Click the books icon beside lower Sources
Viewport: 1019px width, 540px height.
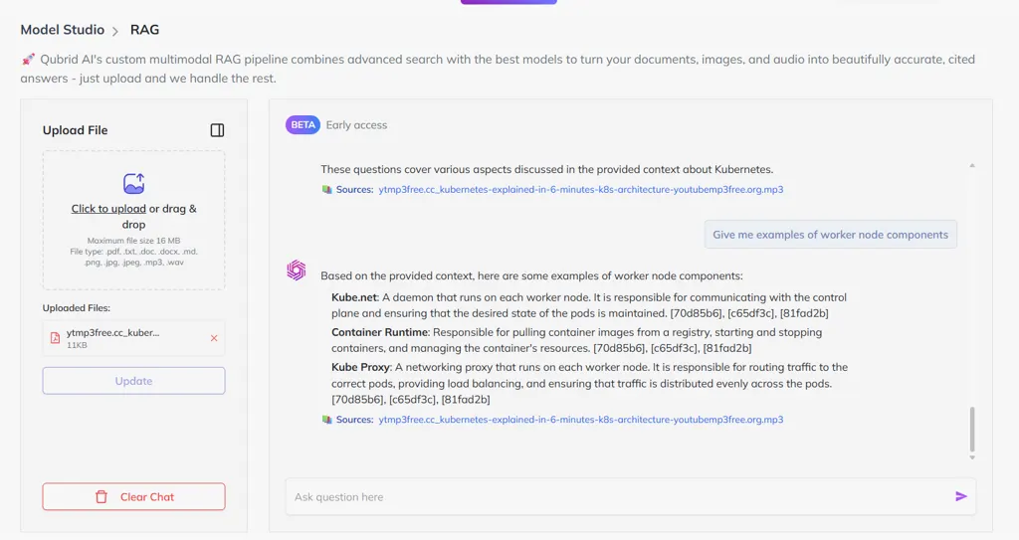click(326, 420)
